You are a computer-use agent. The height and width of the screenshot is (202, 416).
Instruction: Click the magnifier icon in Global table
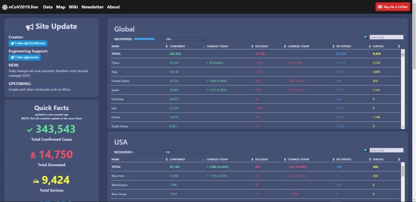click(x=366, y=37)
